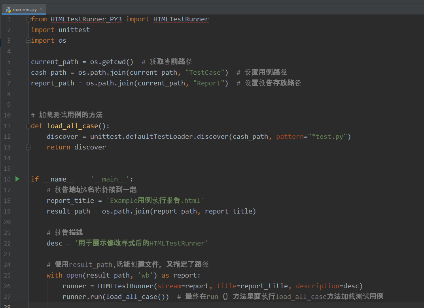Click on cash_path variable assignment

click(x=49, y=72)
